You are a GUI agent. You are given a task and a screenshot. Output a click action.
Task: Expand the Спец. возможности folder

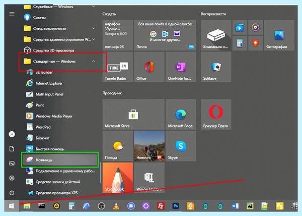coord(60,28)
